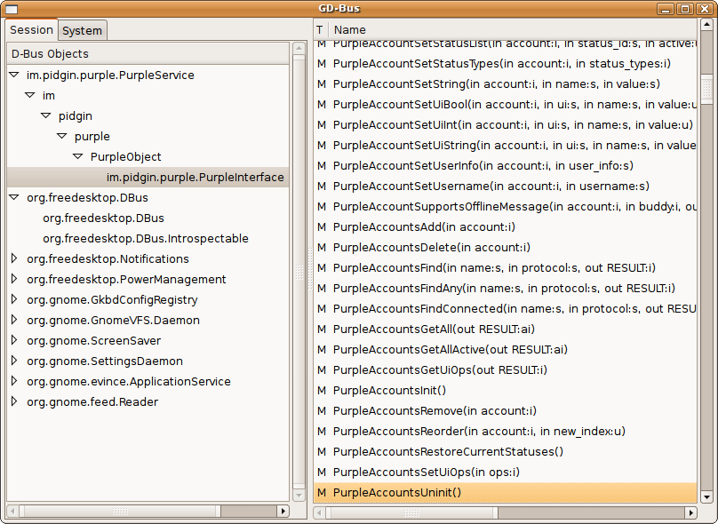The height and width of the screenshot is (524, 718).
Task: Select PurpleAccountsGetAllActive method
Action: 505,349
